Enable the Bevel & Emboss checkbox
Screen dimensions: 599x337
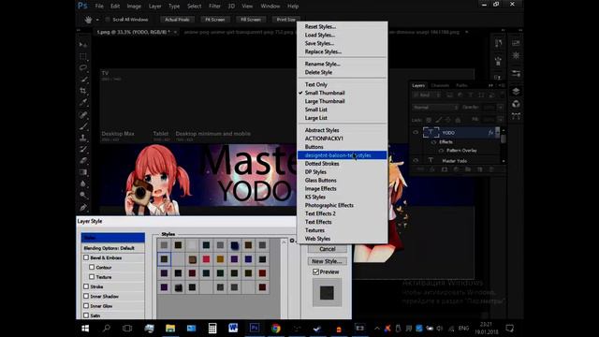[86, 257]
